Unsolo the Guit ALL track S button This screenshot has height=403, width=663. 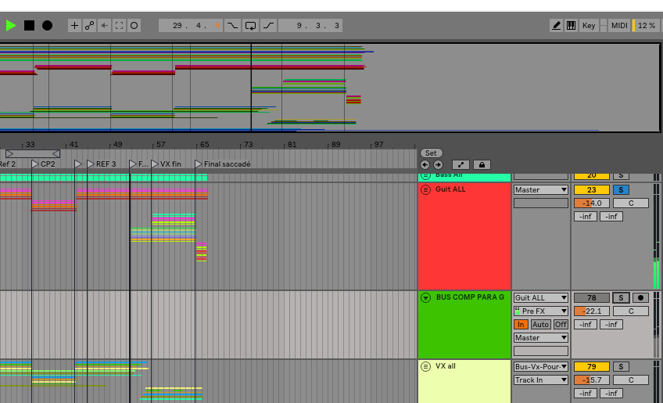tap(621, 189)
